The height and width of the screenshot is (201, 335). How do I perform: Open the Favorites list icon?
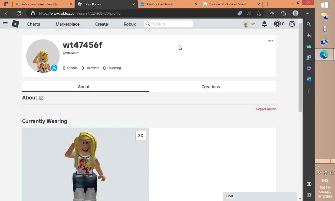click(x=272, y=13)
